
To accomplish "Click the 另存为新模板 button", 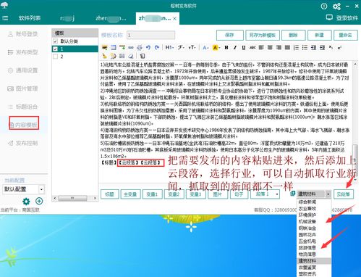I will tap(263, 36).
